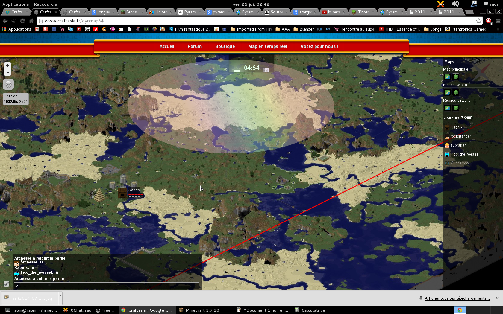
Task: Center map on player rockstarider
Action: [460, 136]
